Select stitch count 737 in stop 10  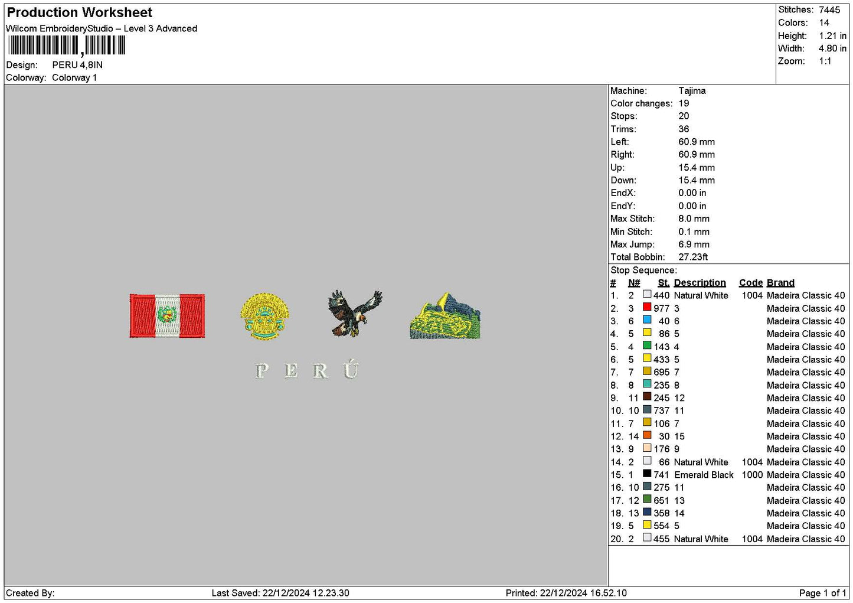662,410
